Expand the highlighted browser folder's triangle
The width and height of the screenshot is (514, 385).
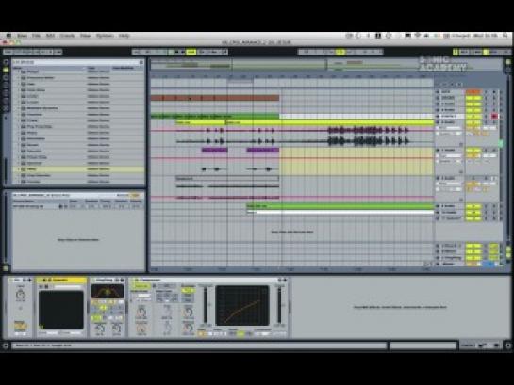coord(18,169)
